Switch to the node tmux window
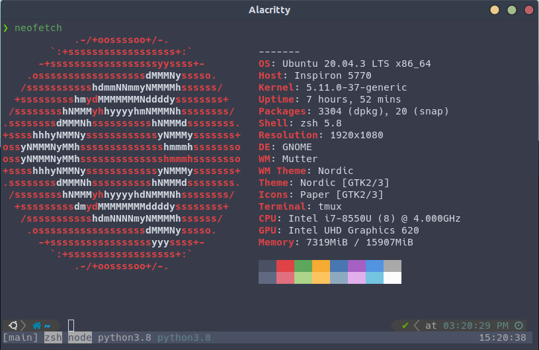Viewport: 539px width, 350px height. tap(80, 337)
